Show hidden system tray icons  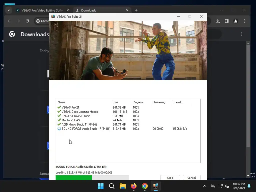pos(204,186)
